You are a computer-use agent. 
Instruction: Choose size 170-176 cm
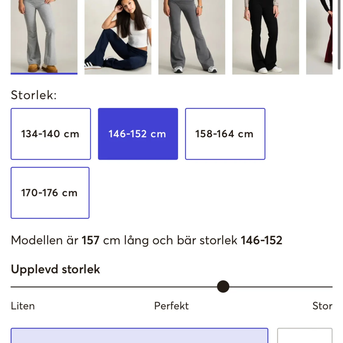pyautogui.click(x=50, y=193)
